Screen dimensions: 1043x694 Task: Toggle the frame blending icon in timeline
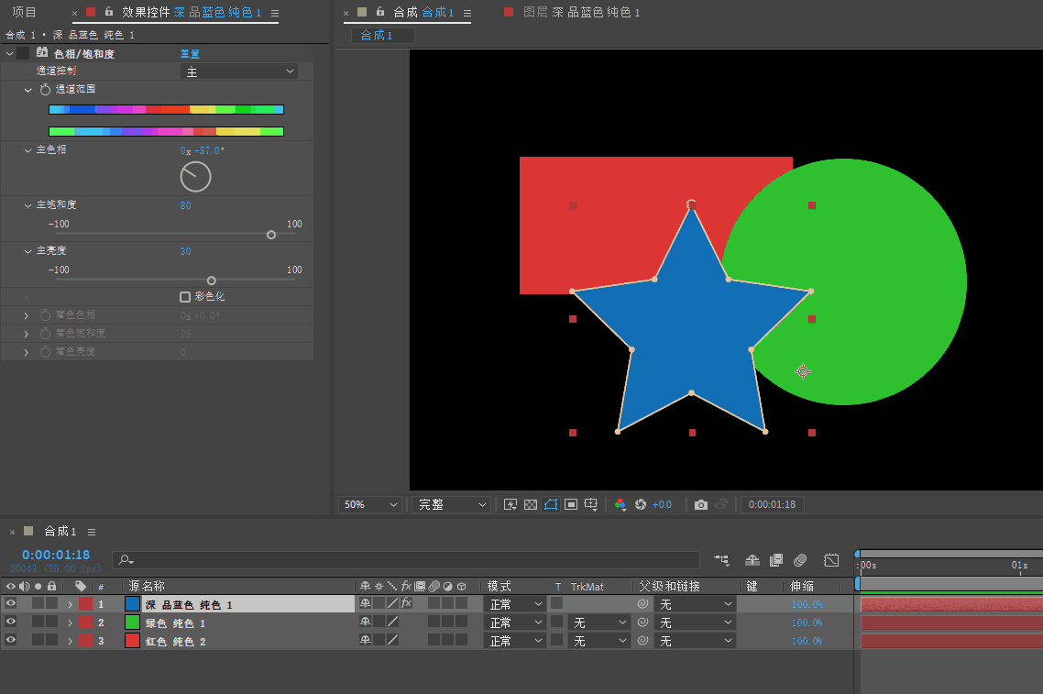tap(776, 560)
